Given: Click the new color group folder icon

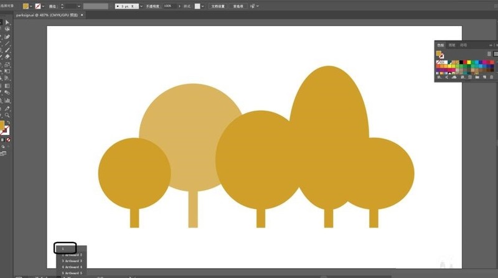Looking at the screenshot, I should click(x=477, y=77).
